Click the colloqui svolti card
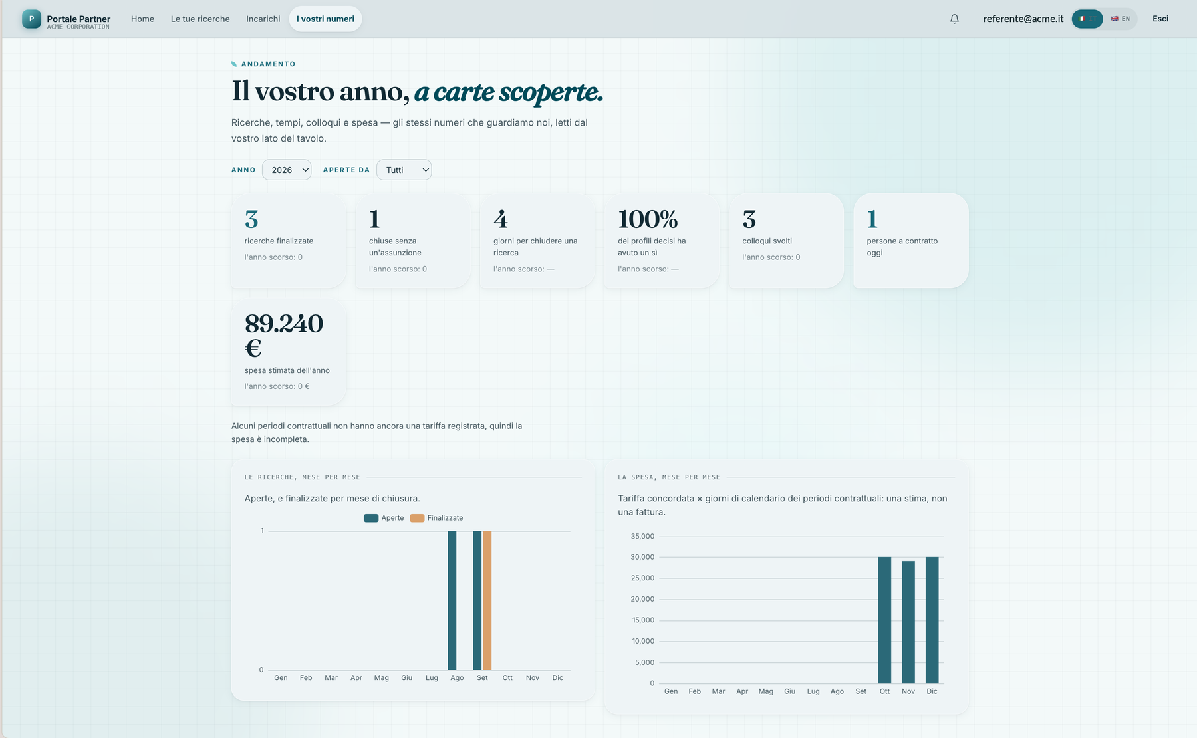 coord(786,241)
